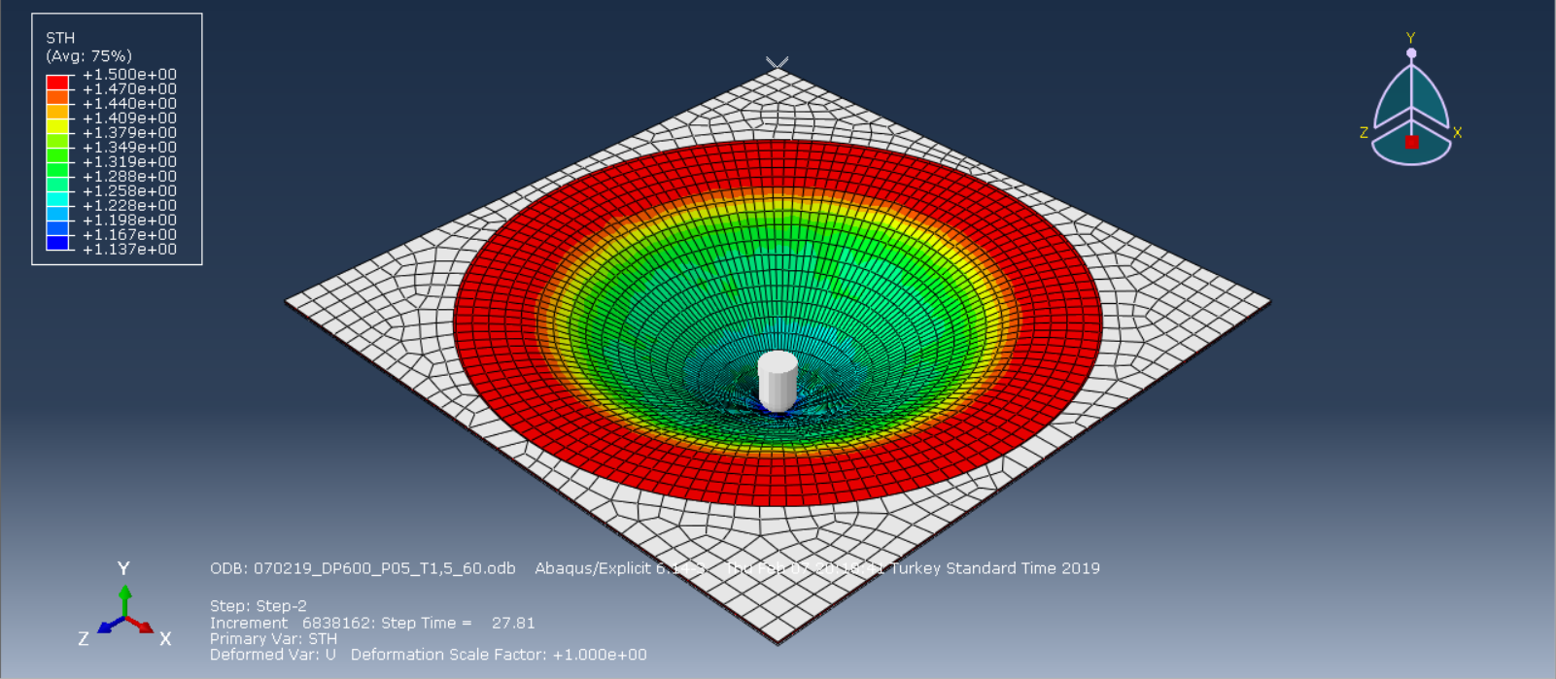Select the white cylindrical punch in the model
This screenshot has height=679, width=1556.
(778, 382)
